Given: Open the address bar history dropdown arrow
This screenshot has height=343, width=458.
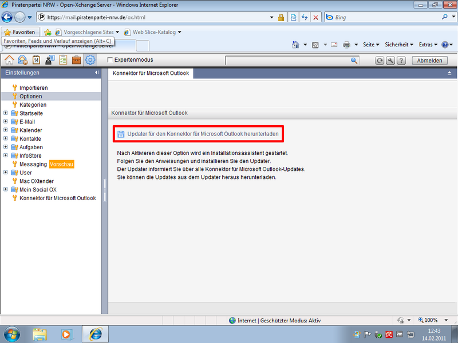Looking at the screenshot, I should (x=271, y=18).
